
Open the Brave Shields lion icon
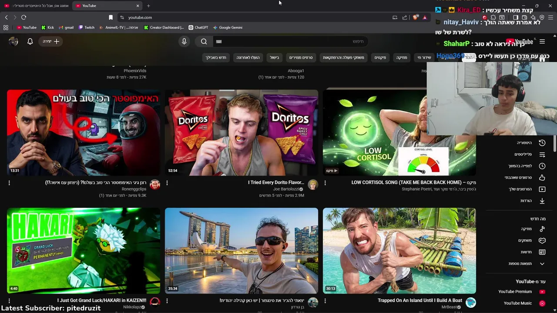tap(416, 17)
